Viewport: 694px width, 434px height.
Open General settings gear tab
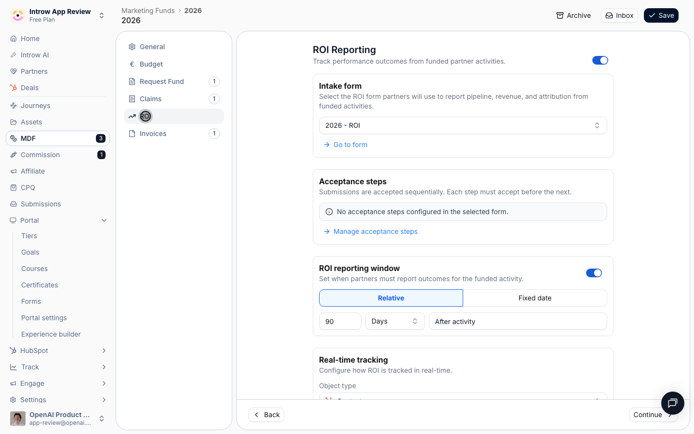174,47
